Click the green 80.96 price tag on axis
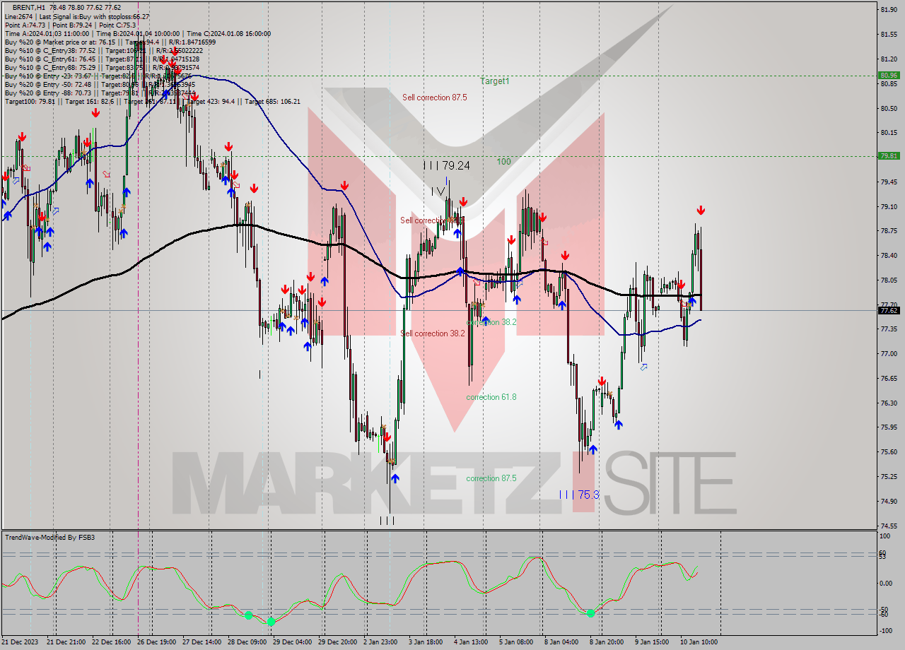The width and height of the screenshot is (905, 650). click(x=889, y=75)
